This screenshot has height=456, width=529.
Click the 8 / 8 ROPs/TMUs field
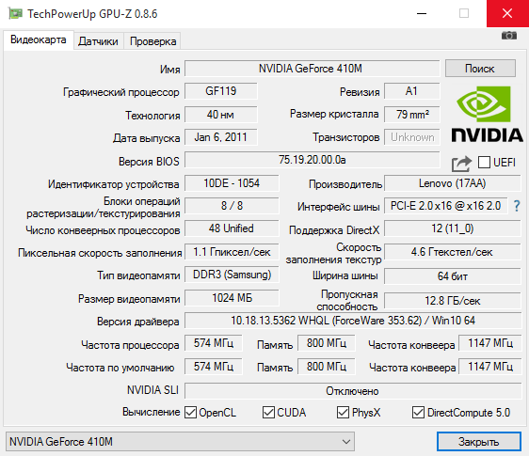pos(232,206)
